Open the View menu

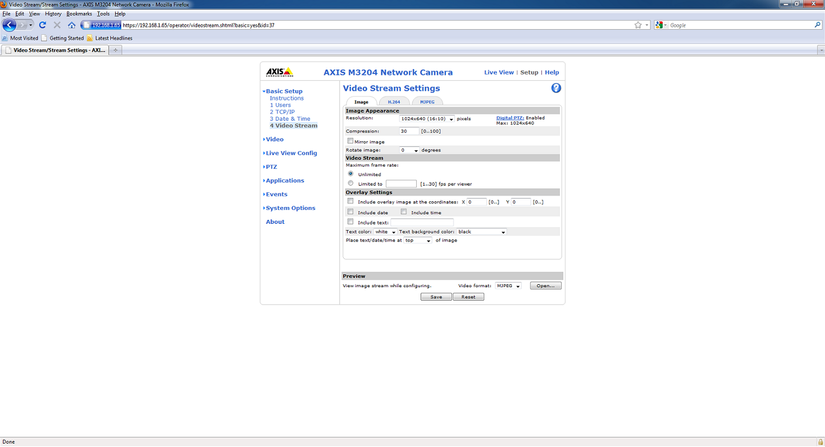click(x=35, y=13)
